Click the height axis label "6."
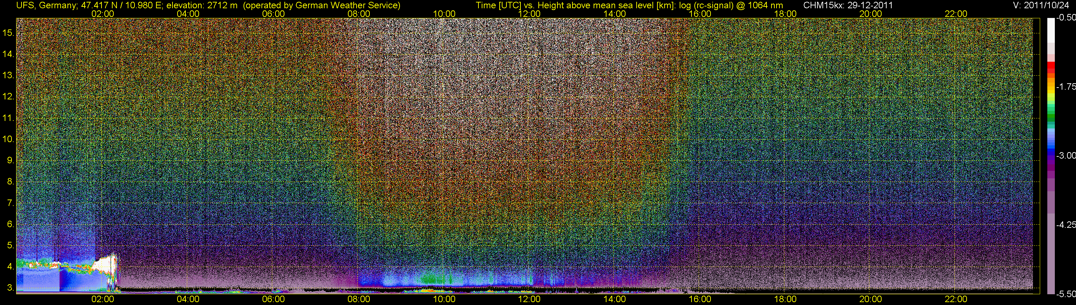The width and height of the screenshot is (1076, 305). (x=10, y=224)
